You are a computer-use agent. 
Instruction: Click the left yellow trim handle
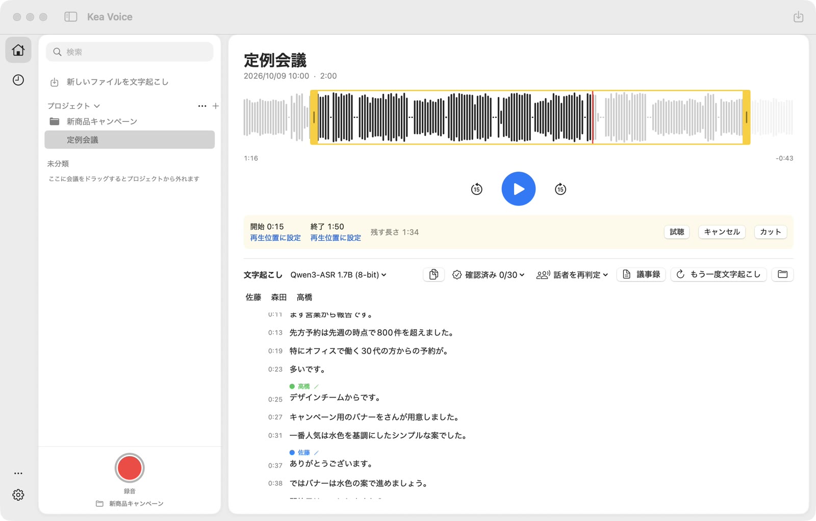coord(314,117)
